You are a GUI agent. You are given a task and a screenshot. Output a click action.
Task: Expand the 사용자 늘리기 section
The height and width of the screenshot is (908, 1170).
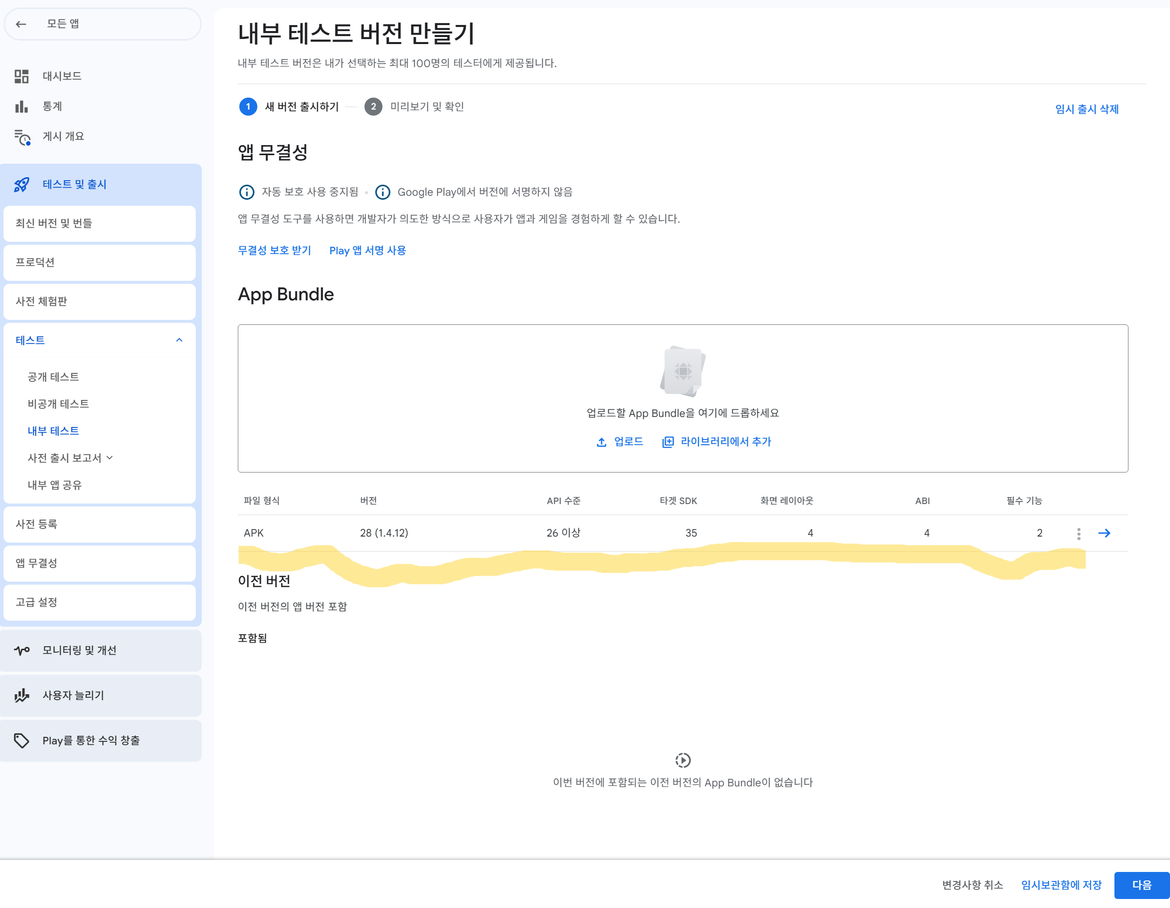74,695
